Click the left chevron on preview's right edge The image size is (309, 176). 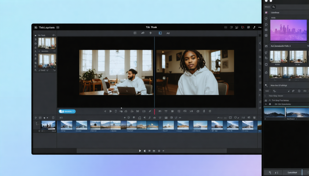click(x=260, y=43)
